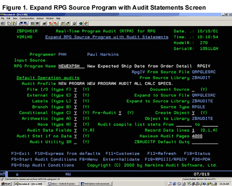The width and height of the screenshot is (232, 186).
Task: Open the File menu
Action: pyautogui.click(x=3, y=19)
